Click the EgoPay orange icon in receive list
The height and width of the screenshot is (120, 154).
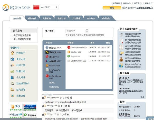(x=69, y=52)
